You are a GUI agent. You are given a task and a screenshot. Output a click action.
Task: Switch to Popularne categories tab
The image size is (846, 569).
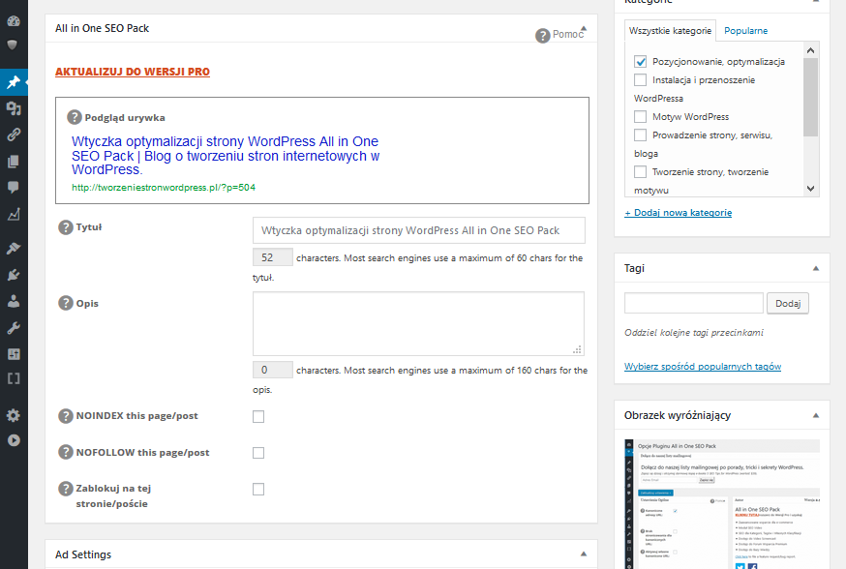745,31
